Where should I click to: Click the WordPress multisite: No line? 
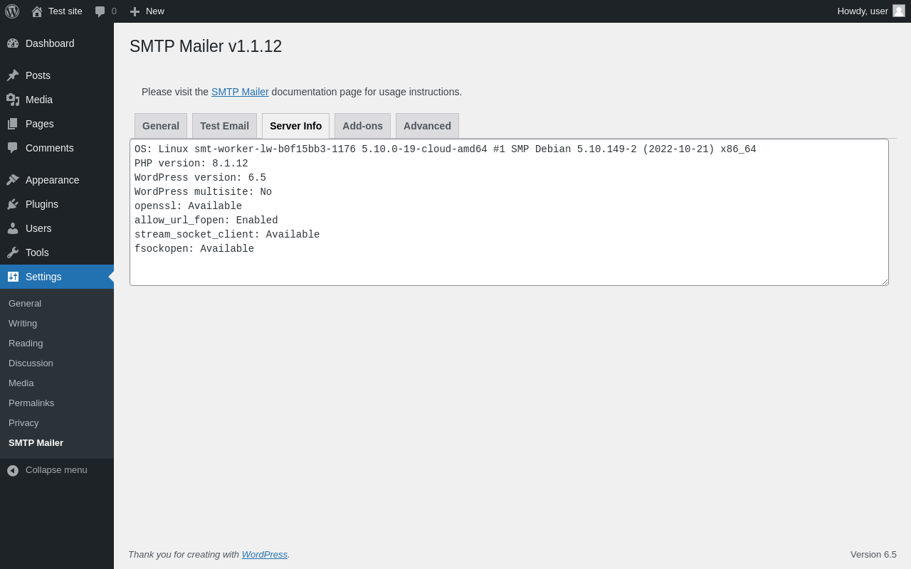(x=203, y=192)
